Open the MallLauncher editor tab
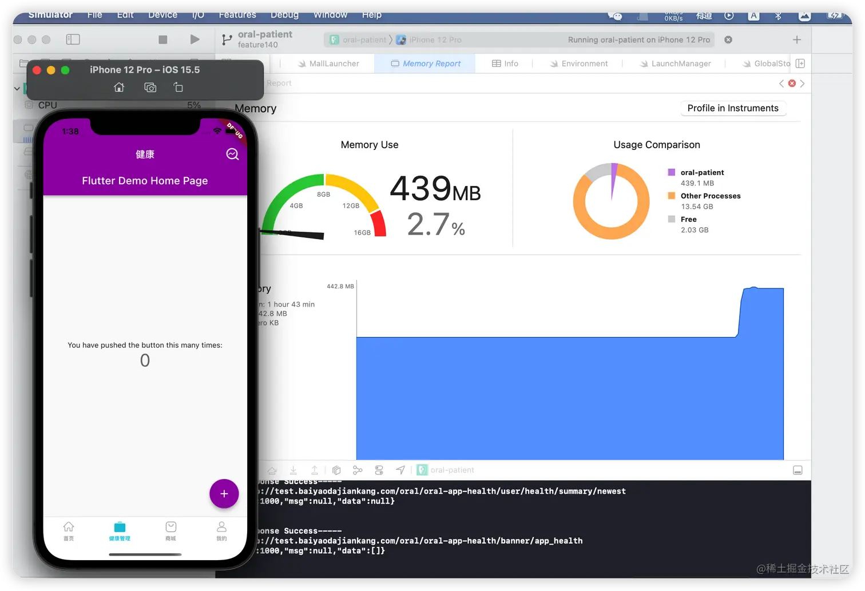Image resolution: width=865 pixels, height=591 pixels. pos(328,64)
